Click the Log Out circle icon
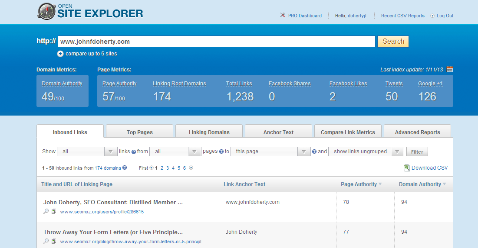This screenshot has height=248, width=478. click(x=432, y=16)
